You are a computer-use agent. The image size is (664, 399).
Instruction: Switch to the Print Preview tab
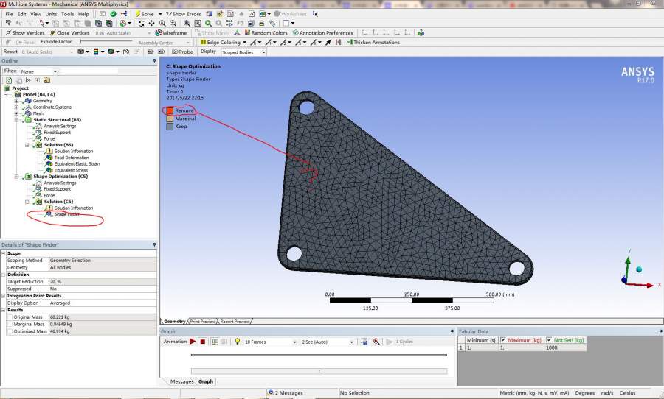coord(202,322)
